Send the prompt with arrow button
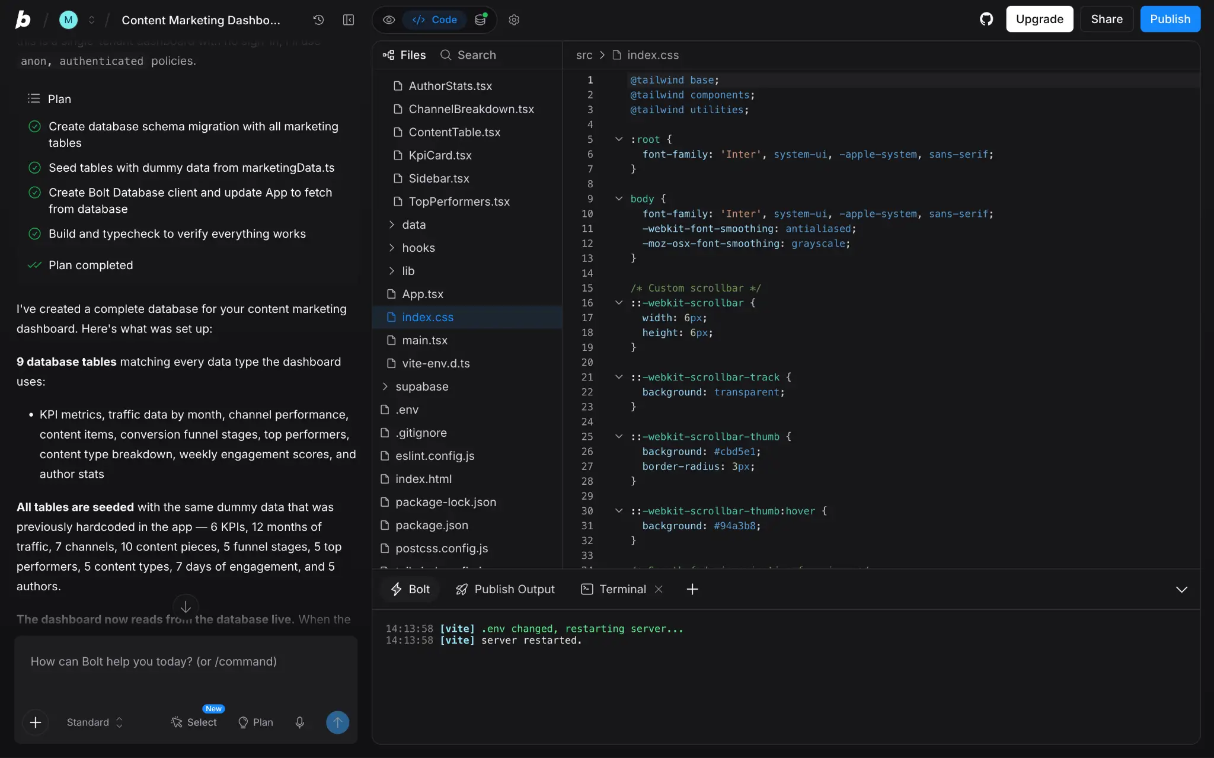The height and width of the screenshot is (758, 1214). (337, 722)
